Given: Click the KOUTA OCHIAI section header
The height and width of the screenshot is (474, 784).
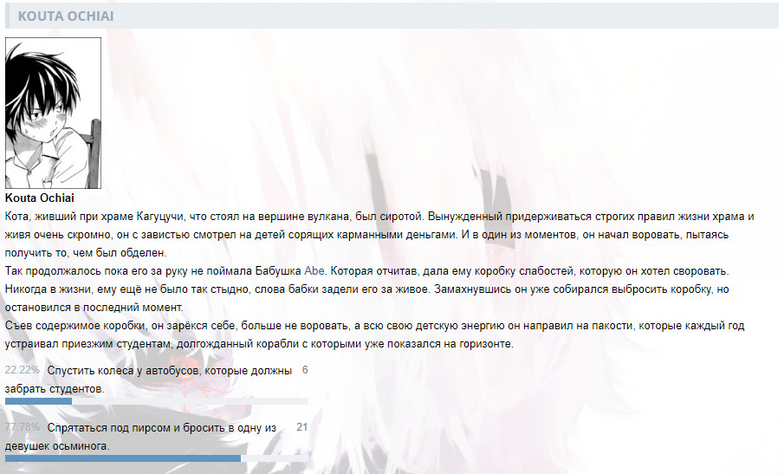Looking at the screenshot, I should [x=66, y=16].
